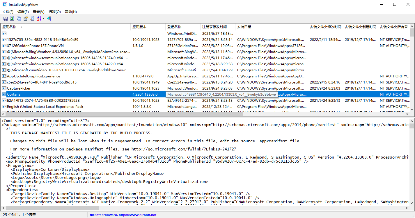Click the icon of the English (United States) Local Experience Pack row
The height and width of the screenshot is (218, 415).
pyautogui.click(x=4, y=107)
